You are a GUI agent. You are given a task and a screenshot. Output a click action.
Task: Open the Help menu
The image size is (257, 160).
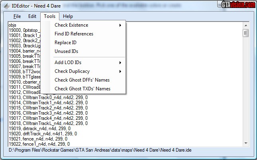click(x=68, y=16)
